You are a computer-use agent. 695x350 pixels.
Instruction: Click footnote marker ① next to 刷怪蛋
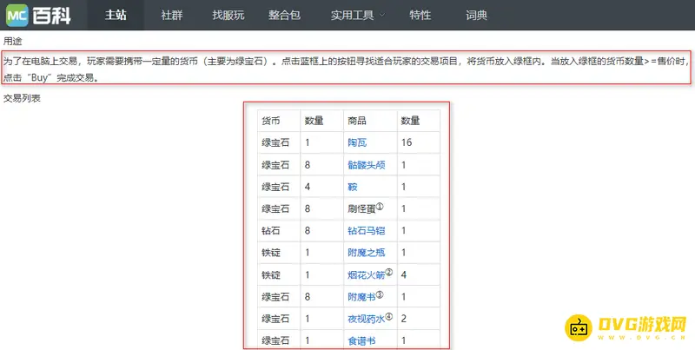coord(380,206)
